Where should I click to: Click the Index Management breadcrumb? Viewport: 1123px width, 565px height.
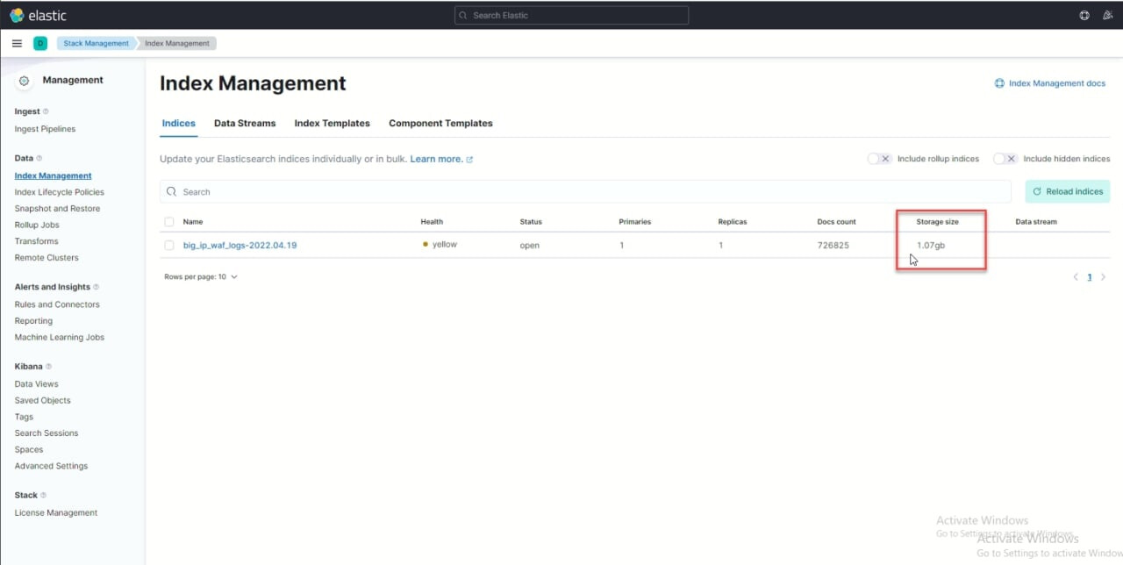point(177,43)
